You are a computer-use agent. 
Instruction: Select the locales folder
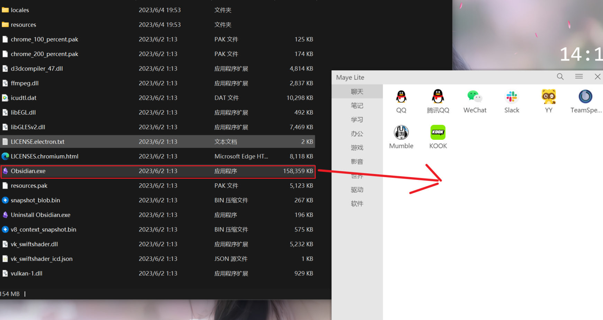[20, 10]
